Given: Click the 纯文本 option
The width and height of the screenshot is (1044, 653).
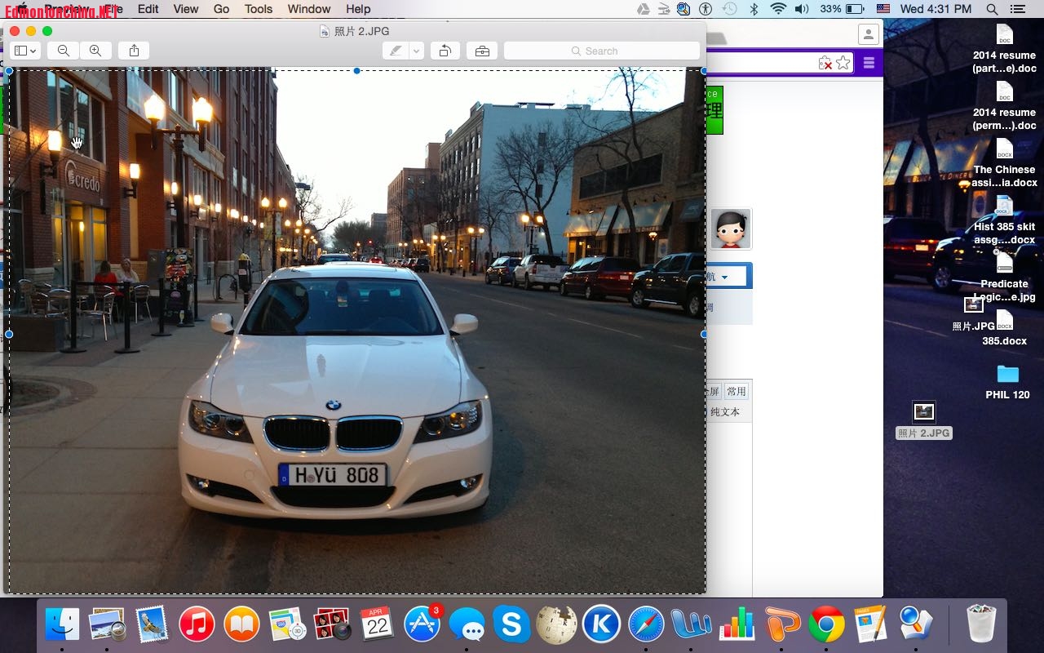Looking at the screenshot, I should (x=724, y=412).
